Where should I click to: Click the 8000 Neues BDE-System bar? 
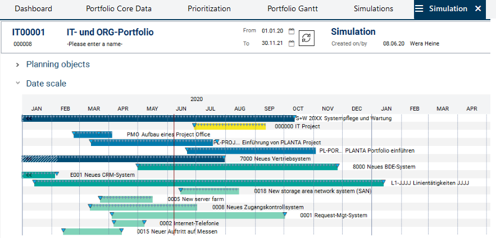tap(237, 167)
